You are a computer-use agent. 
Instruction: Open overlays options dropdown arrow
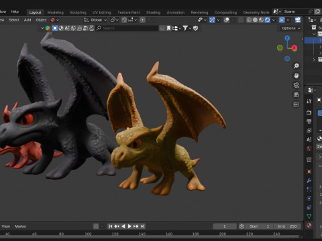coord(233,20)
